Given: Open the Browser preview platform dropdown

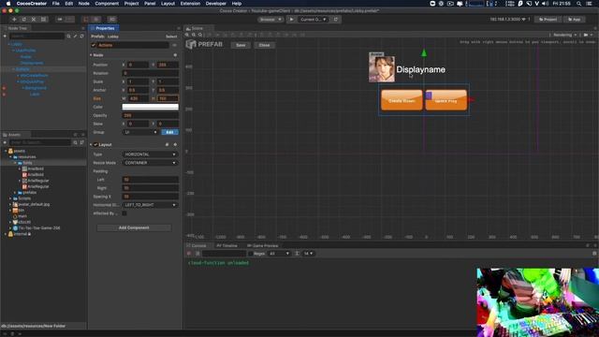Looking at the screenshot, I should [x=270, y=20].
